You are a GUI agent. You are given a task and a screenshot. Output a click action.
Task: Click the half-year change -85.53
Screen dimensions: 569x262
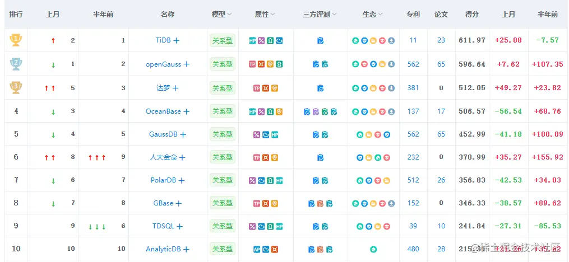pyautogui.click(x=548, y=226)
